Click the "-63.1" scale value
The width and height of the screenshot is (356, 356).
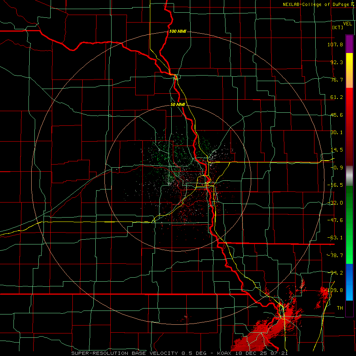click(x=335, y=238)
